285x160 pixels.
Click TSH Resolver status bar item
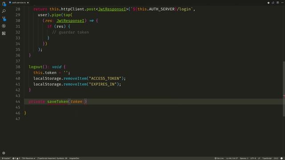point(28,158)
